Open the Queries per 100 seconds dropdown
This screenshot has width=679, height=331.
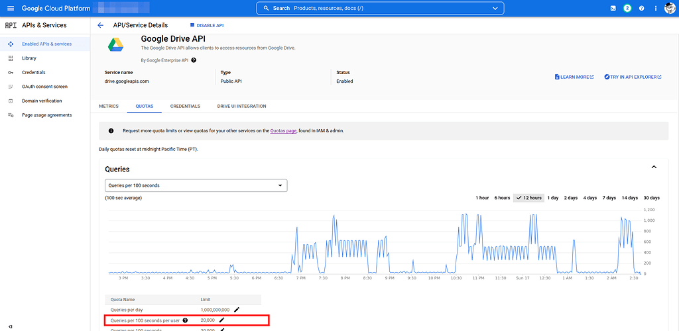pos(196,185)
